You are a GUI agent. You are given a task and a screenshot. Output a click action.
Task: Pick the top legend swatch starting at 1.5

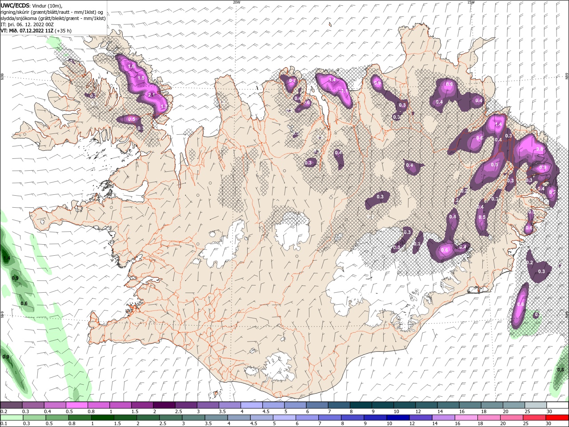coord(142,405)
